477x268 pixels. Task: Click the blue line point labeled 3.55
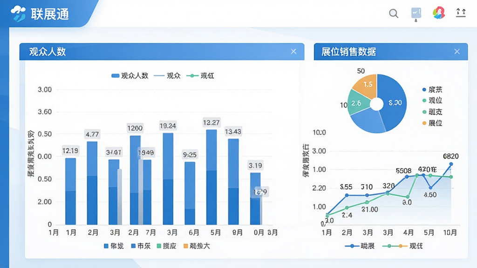pos(347,195)
